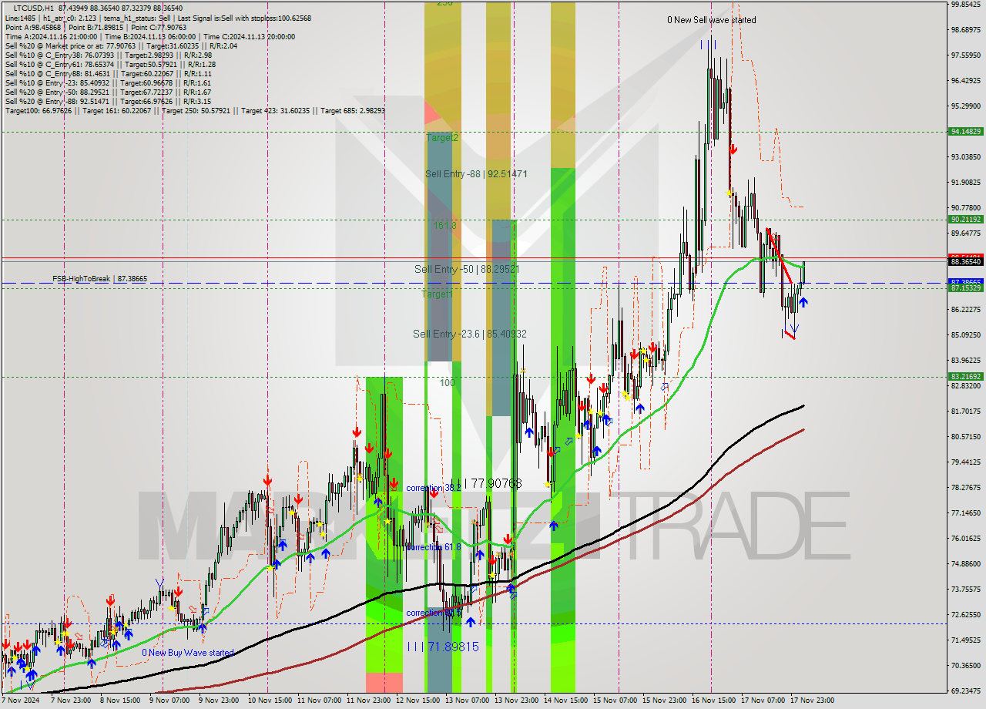Click the 'correction 38.2' label
This screenshot has width=986, height=709.
tap(434, 488)
